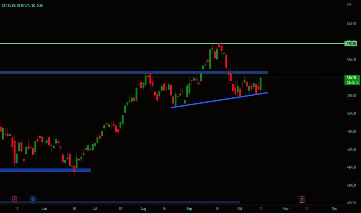
Task: Click the 578.10 green price label
Action: [x=351, y=43]
